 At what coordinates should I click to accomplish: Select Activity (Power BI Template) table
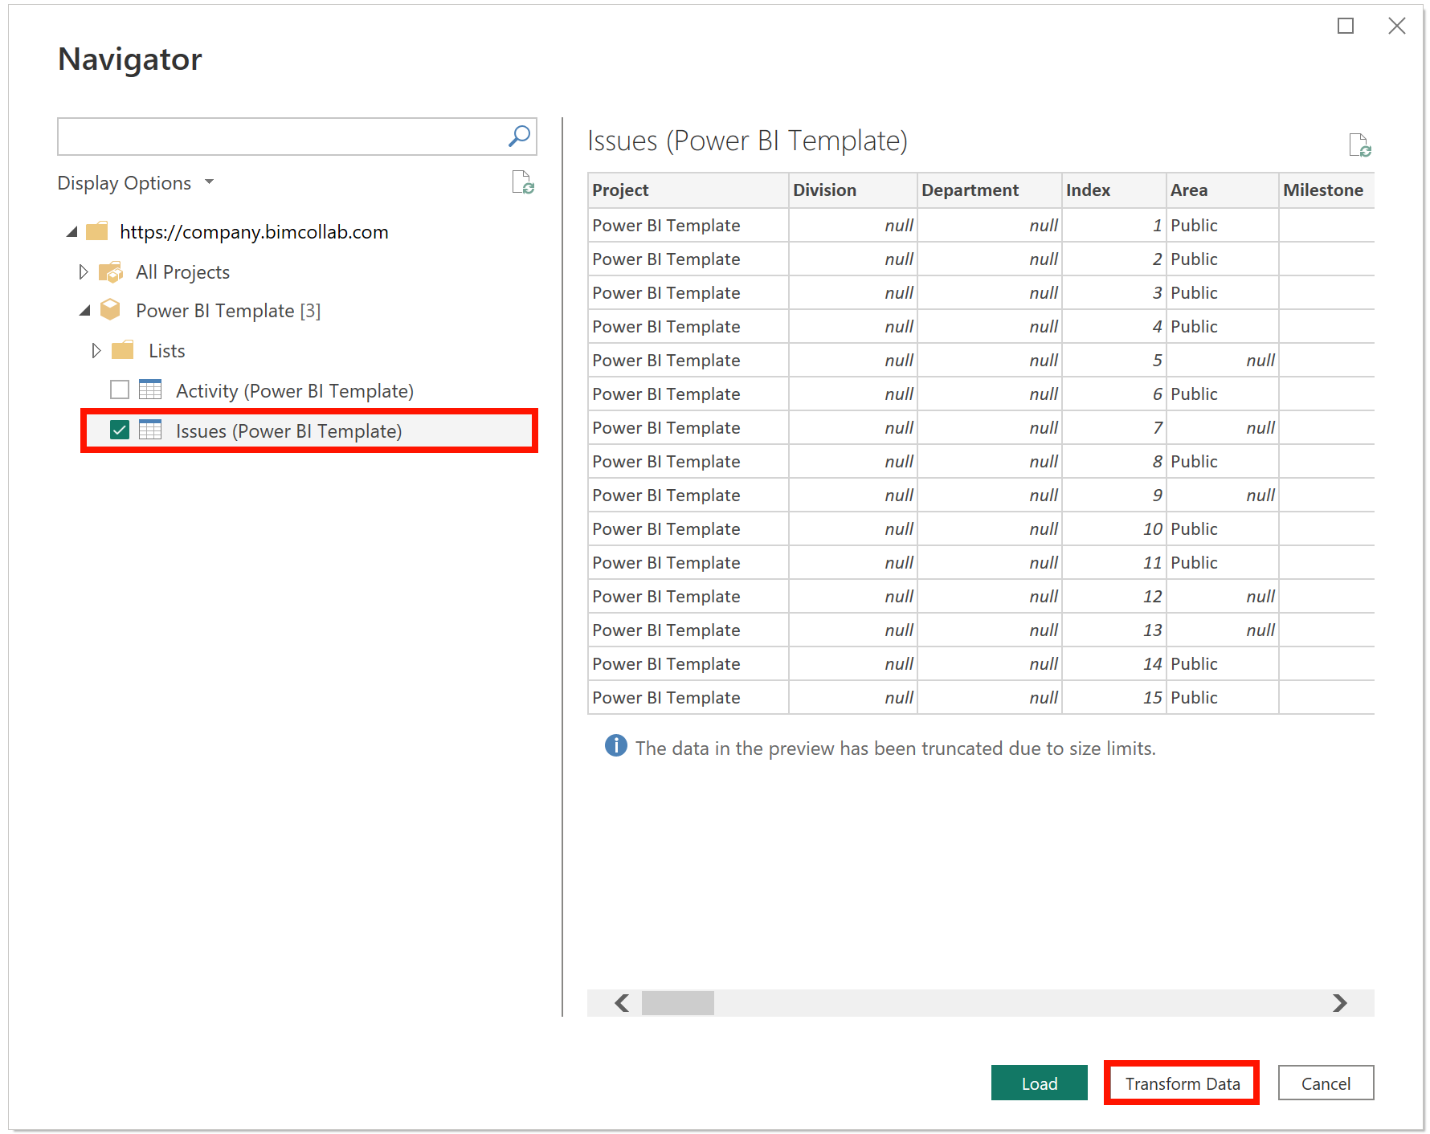click(295, 391)
